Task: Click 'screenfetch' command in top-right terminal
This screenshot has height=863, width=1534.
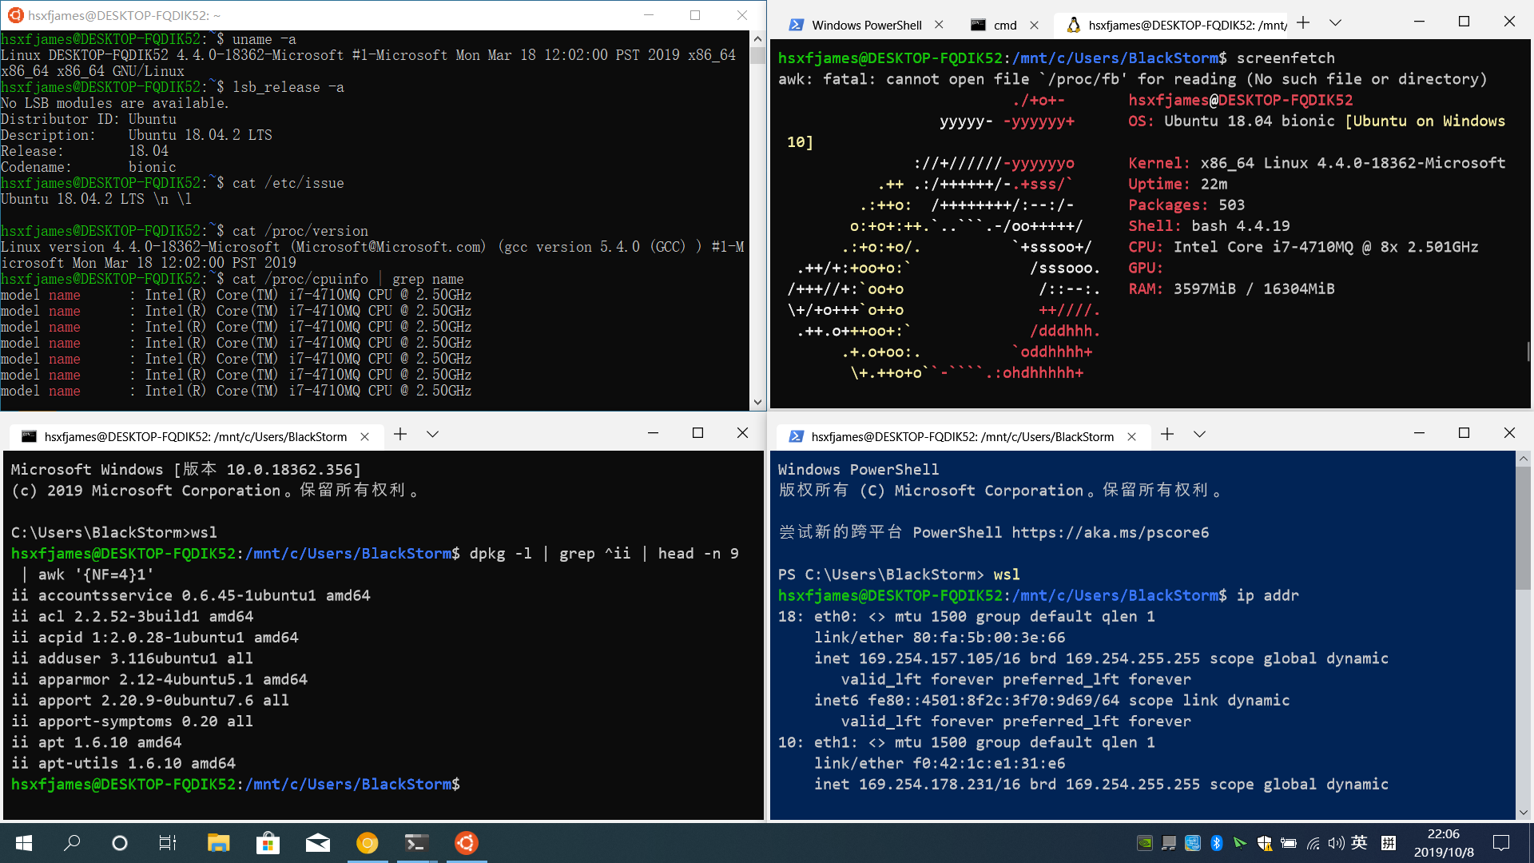Action: [1286, 58]
